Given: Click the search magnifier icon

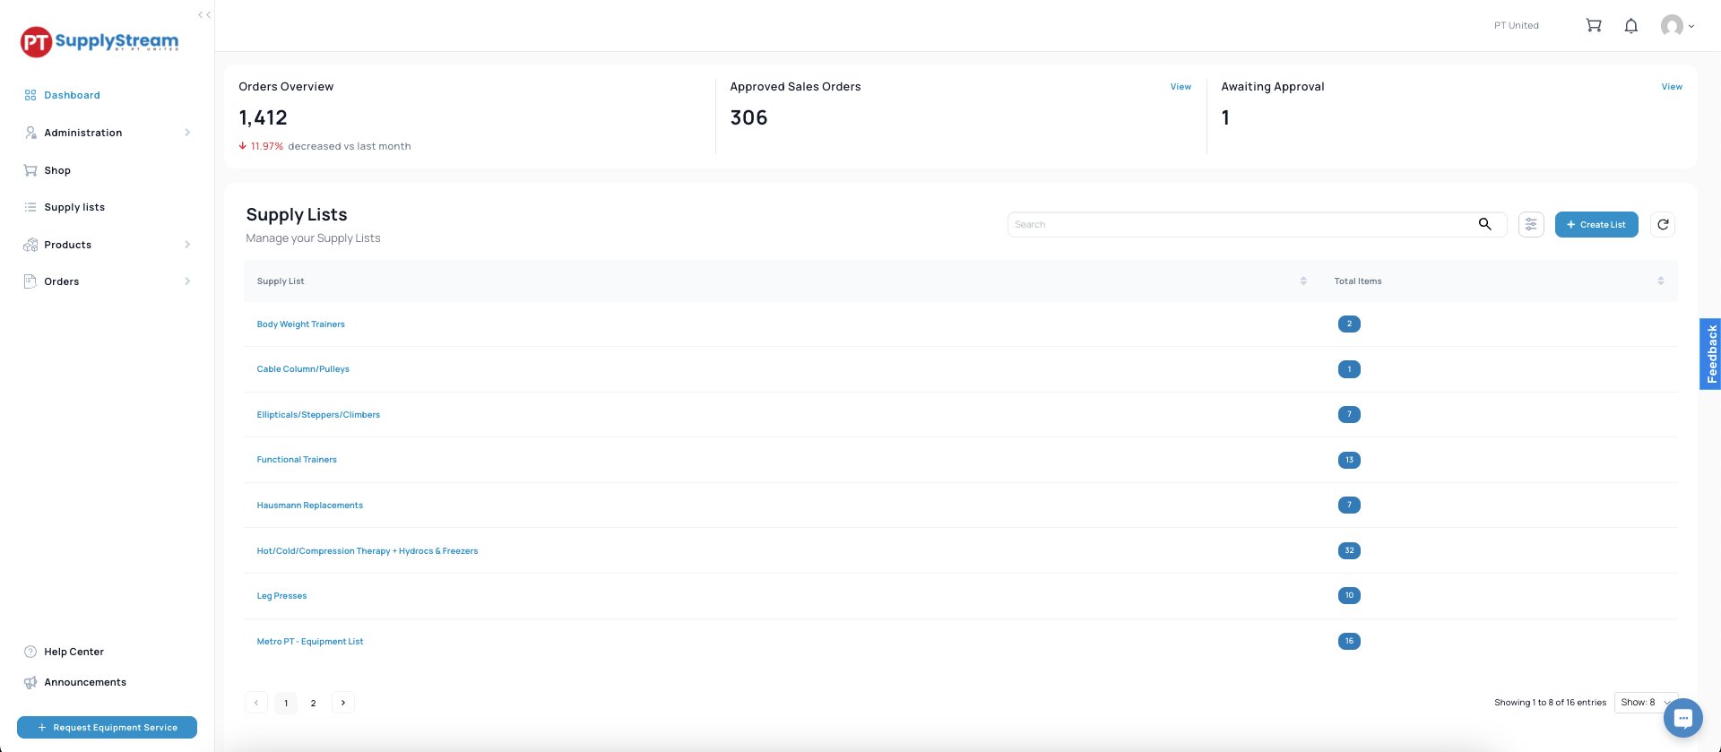Looking at the screenshot, I should pyautogui.click(x=1485, y=224).
